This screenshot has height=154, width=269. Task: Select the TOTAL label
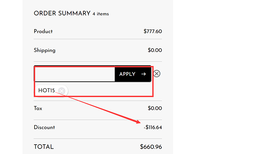[44, 147]
